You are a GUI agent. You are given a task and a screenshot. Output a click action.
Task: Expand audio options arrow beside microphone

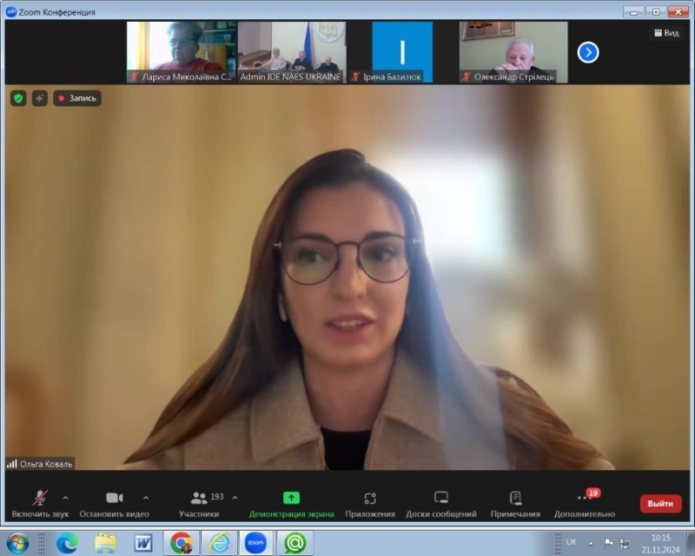coord(65,498)
